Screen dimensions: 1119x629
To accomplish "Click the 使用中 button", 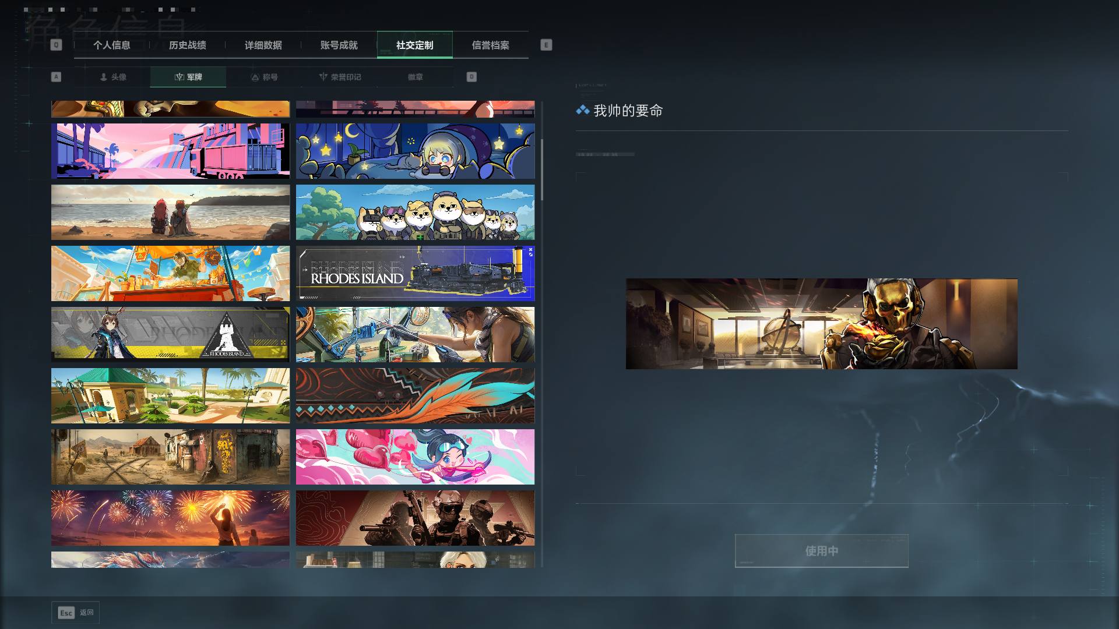I will [x=822, y=551].
